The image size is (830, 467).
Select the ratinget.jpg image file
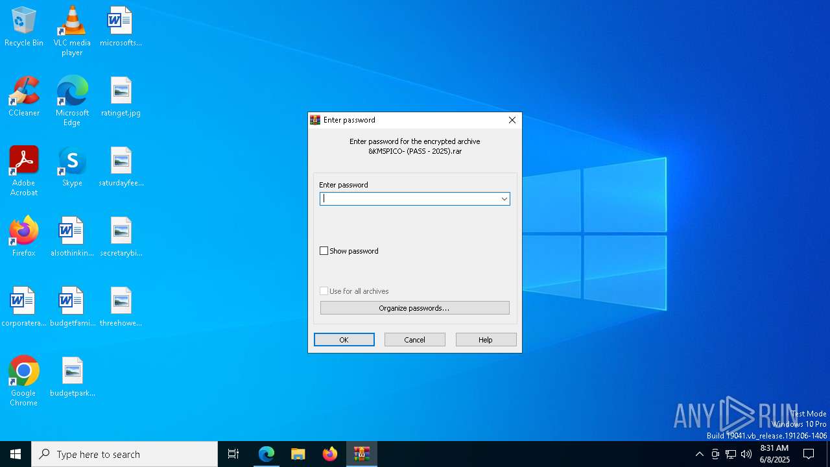pos(121,97)
